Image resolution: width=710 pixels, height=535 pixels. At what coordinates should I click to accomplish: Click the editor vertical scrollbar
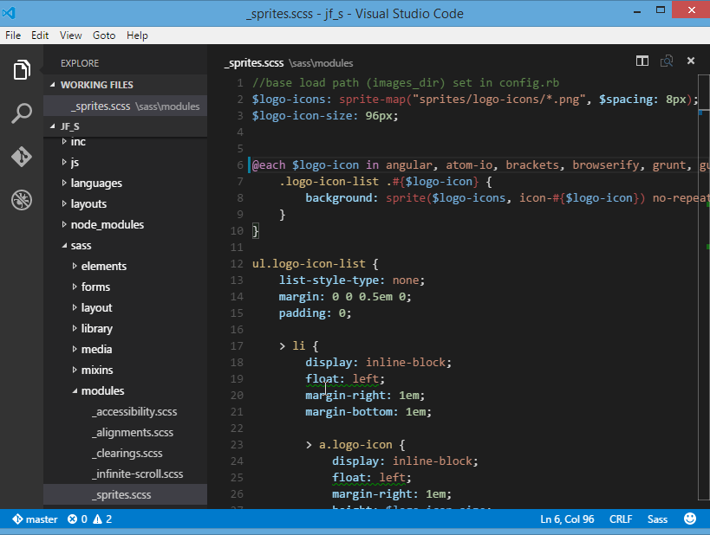704,289
